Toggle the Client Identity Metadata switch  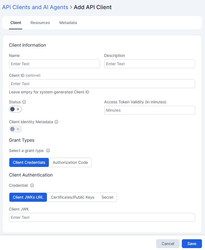[15, 129]
